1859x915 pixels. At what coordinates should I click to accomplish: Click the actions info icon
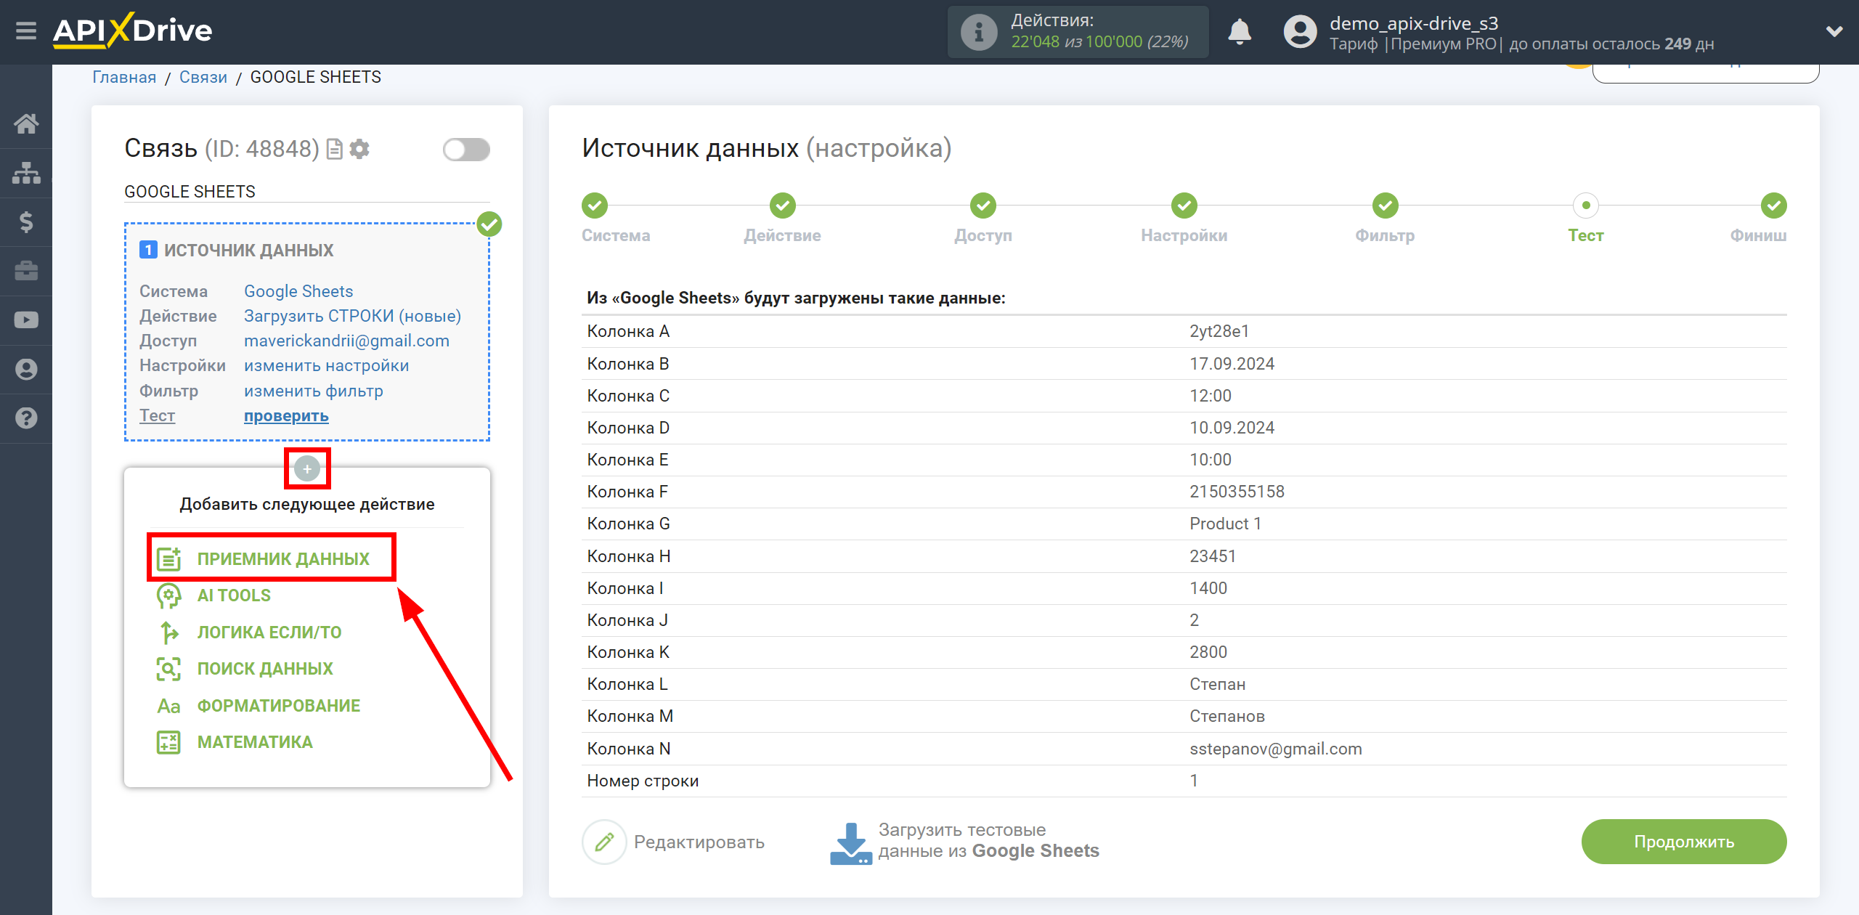(979, 32)
